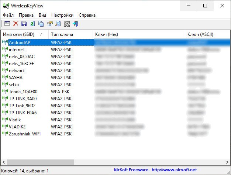Select the network SSID entry
The height and width of the screenshot is (175, 231).
coord(17,71)
